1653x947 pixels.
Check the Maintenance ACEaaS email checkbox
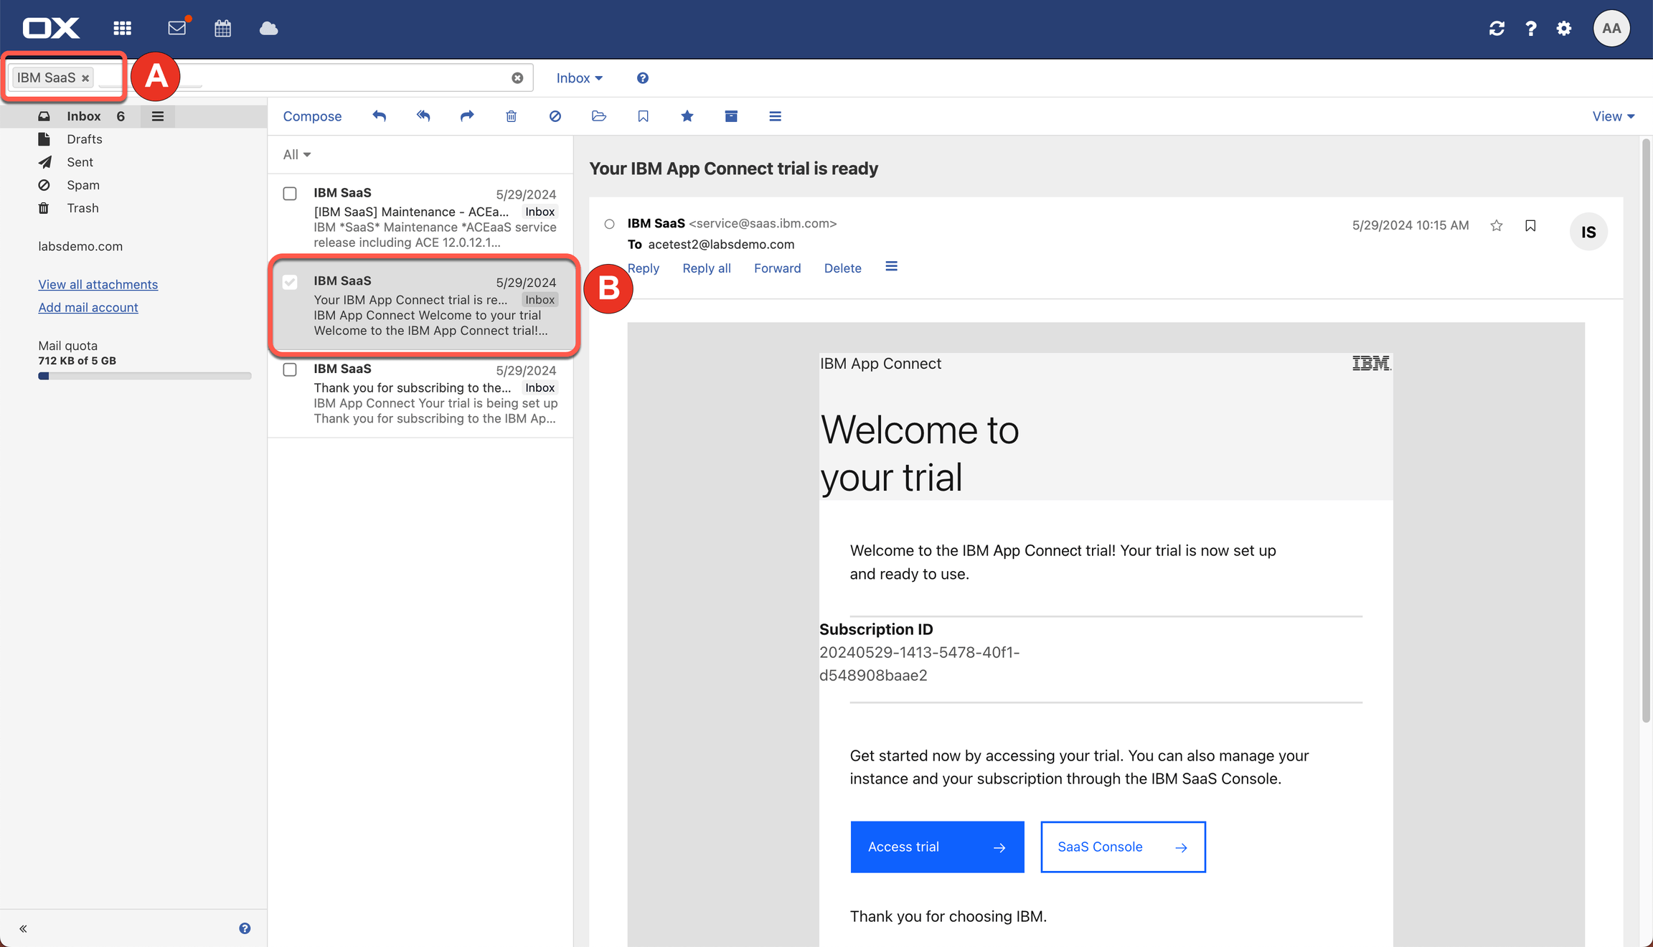tap(290, 194)
